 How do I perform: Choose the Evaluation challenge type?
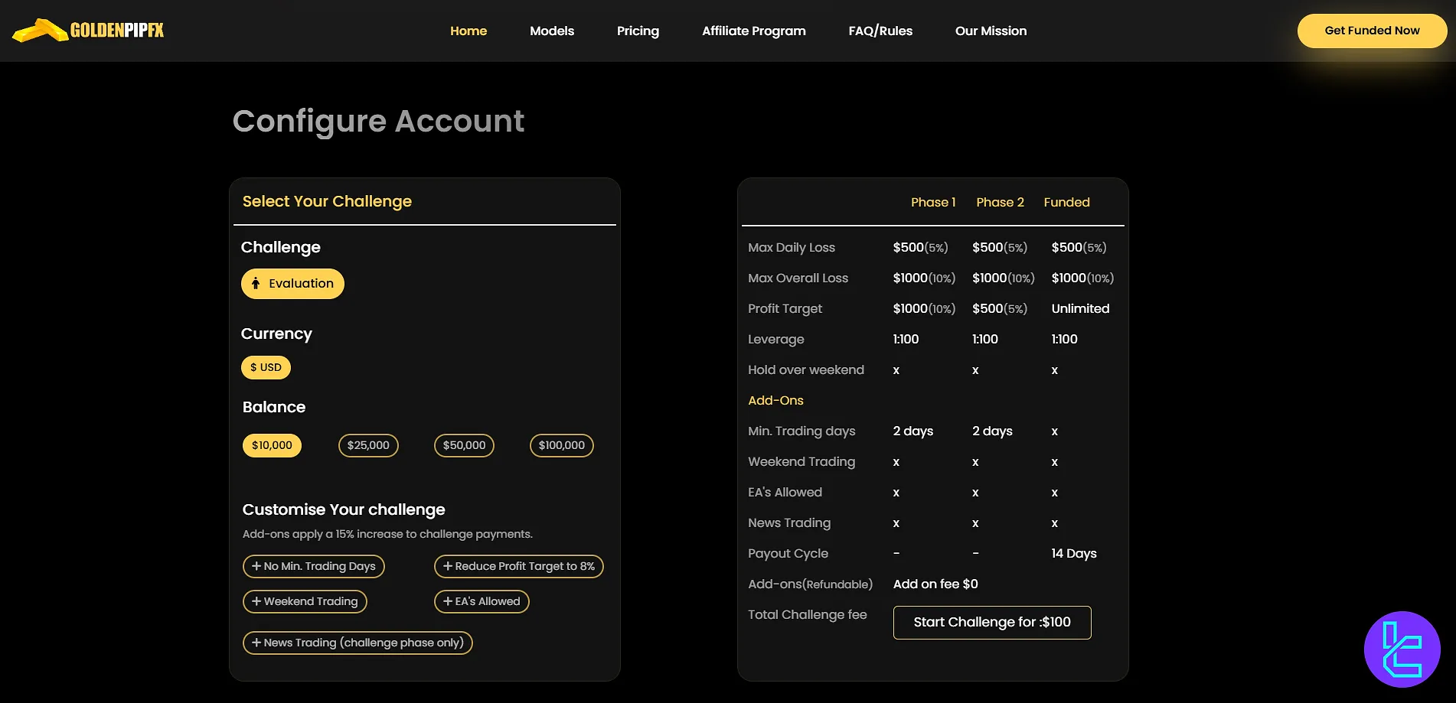pos(292,283)
